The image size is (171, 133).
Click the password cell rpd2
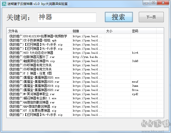pyautogui.click(x=135, y=94)
